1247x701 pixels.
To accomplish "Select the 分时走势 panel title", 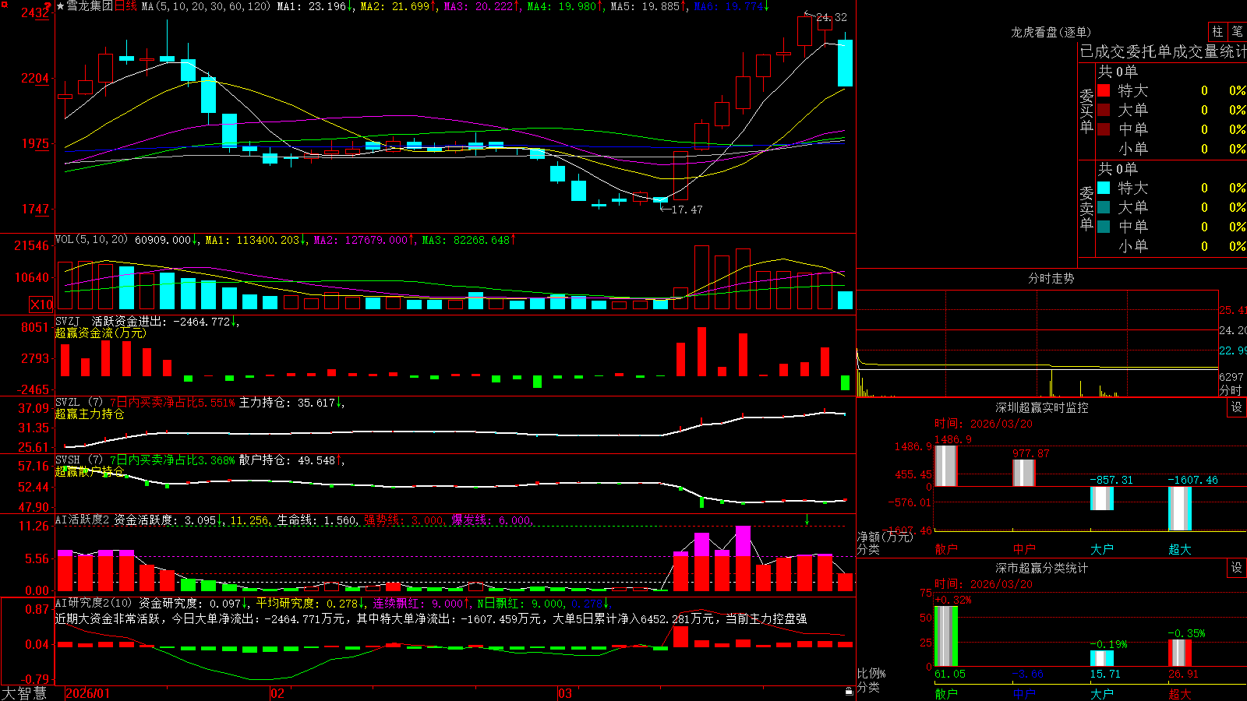I will (x=1051, y=278).
